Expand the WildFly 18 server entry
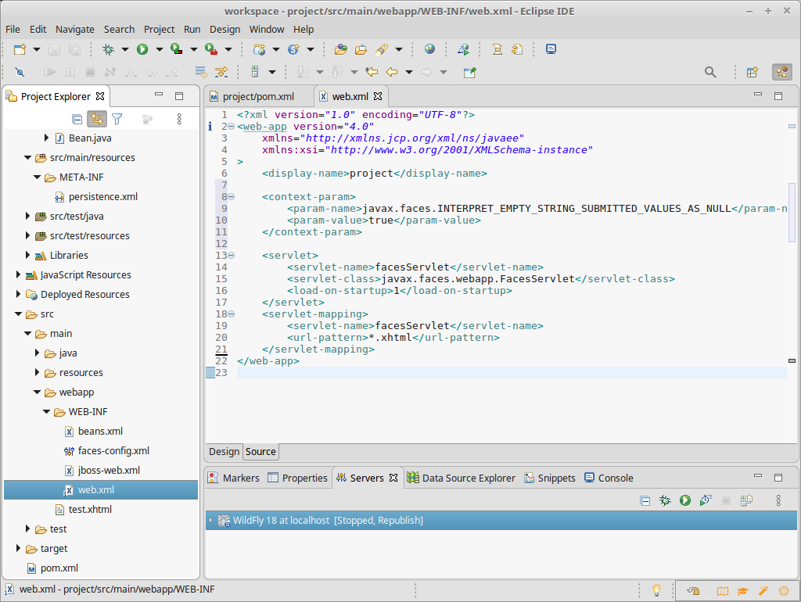Image resolution: width=801 pixels, height=602 pixels. click(x=210, y=521)
